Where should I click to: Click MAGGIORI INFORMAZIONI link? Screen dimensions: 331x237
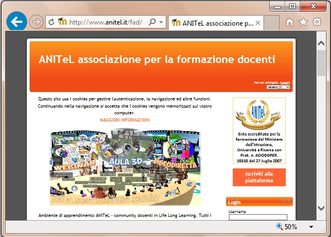click(x=124, y=120)
